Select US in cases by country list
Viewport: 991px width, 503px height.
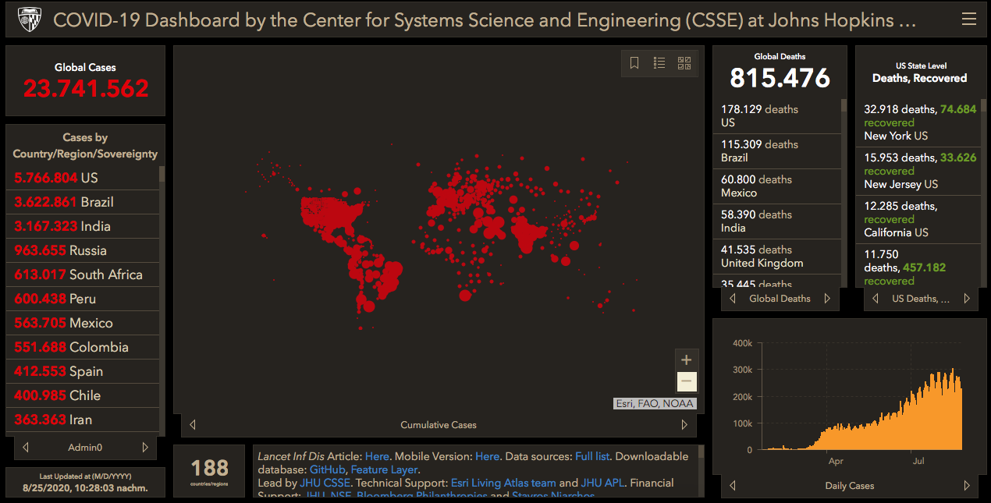[x=83, y=178]
